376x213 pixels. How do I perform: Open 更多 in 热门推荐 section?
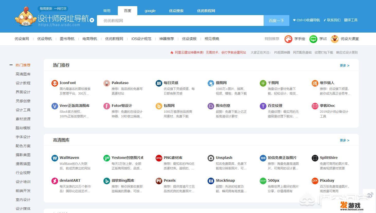[344, 65]
